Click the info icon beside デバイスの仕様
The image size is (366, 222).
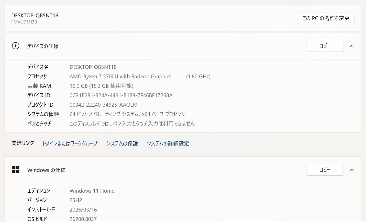[x=16, y=46]
